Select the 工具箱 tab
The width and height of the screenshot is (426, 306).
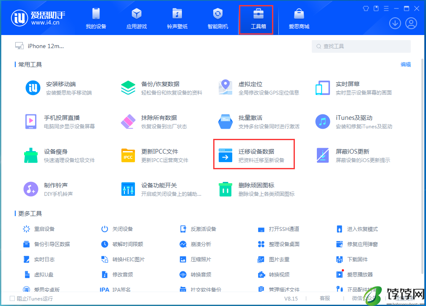point(258,18)
